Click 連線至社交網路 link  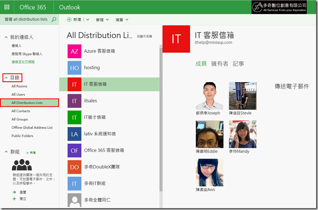pyautogui.click(x=23, y=62)
